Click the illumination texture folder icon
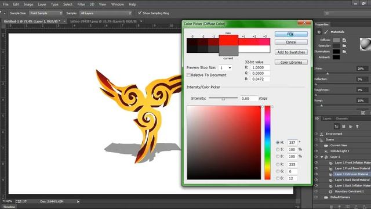Viewport: 371px width, 209px height. point(344,52)
